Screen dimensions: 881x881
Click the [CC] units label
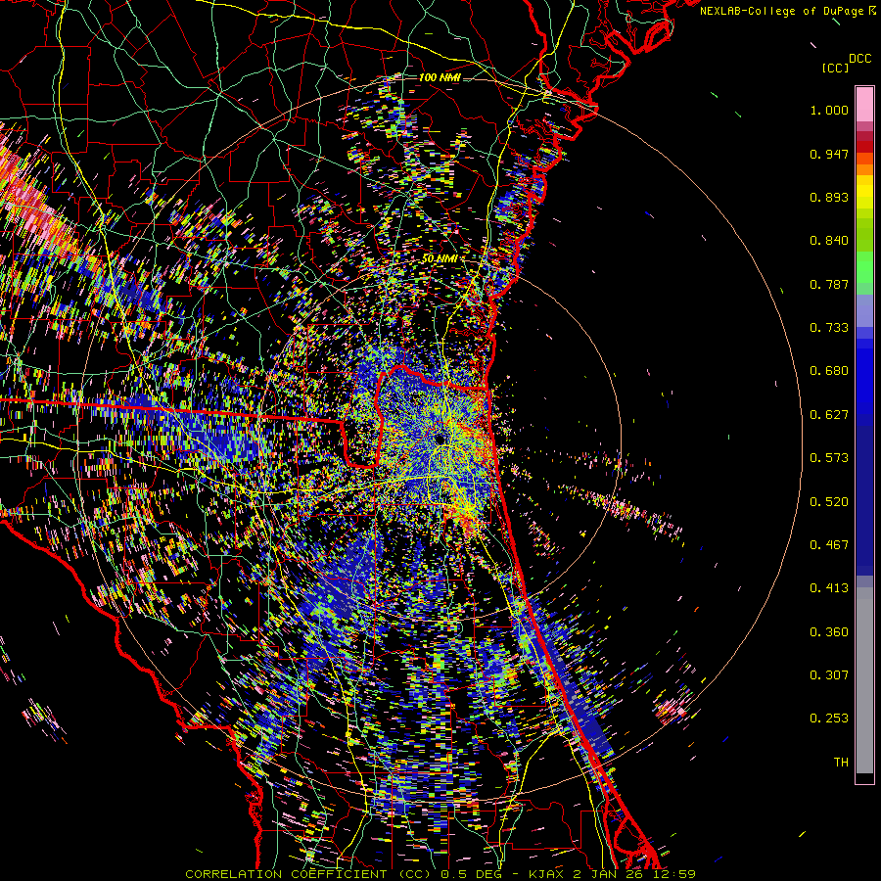(x=835, y=68)
